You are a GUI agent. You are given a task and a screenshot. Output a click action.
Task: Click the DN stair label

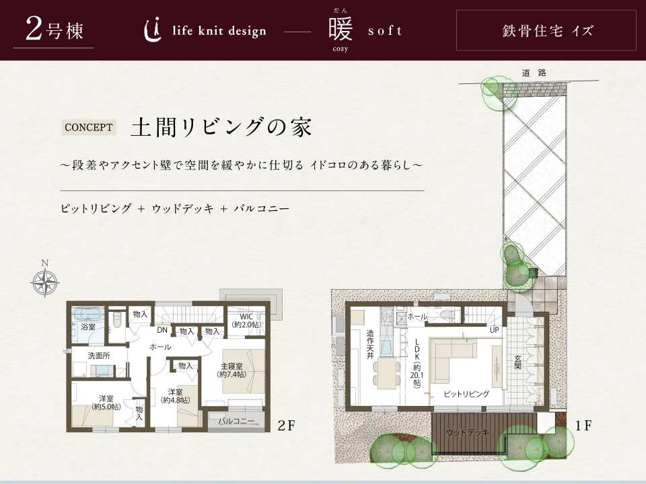[162, 330]
